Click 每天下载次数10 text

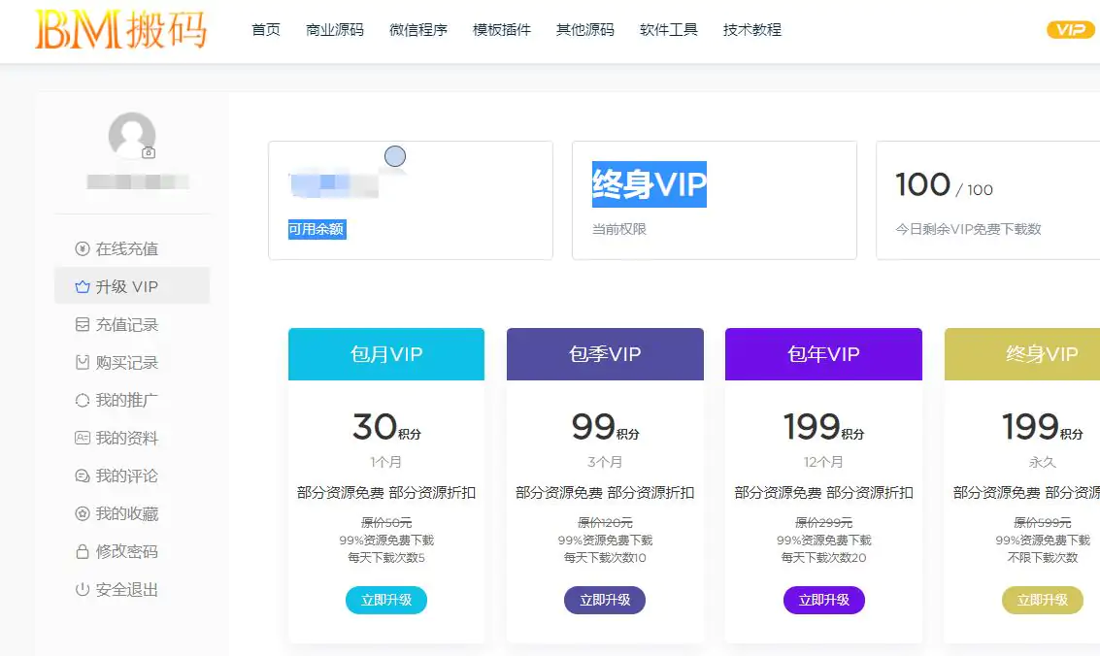(605, 558)
